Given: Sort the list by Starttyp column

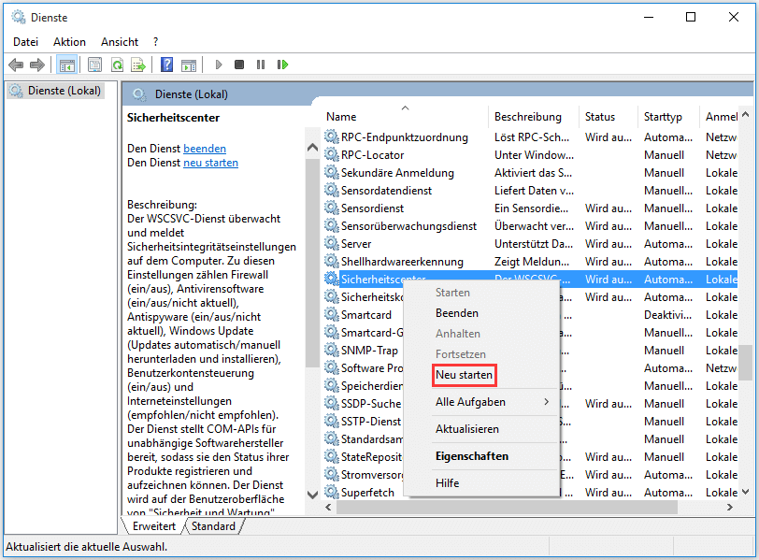Looking at the screenshot, I should click(x=663, y=117).
